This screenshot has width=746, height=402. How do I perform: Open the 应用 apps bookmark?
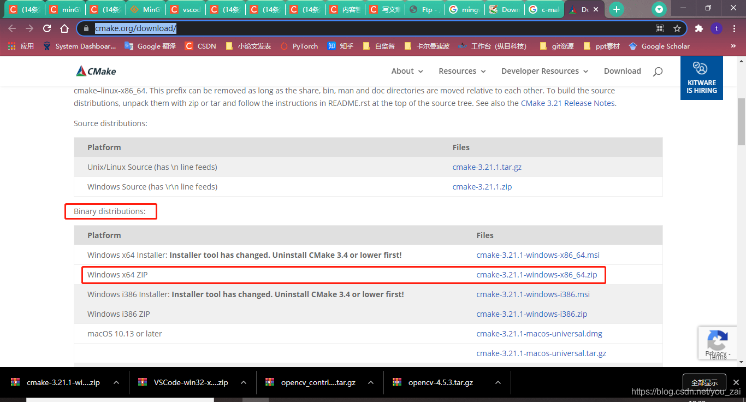coord(21,46)
